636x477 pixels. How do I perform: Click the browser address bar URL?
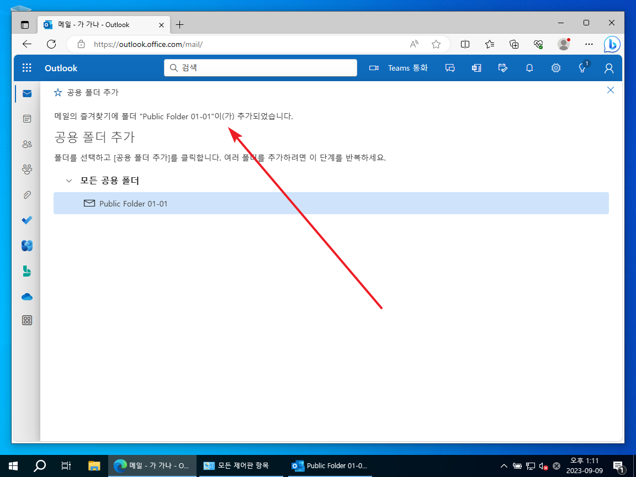coord(148,44)
